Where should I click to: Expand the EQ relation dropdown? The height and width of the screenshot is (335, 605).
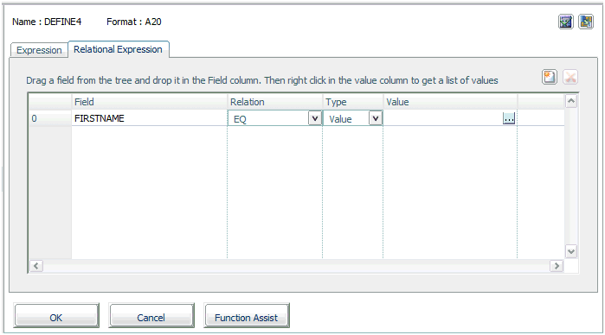tap(315, 118)
